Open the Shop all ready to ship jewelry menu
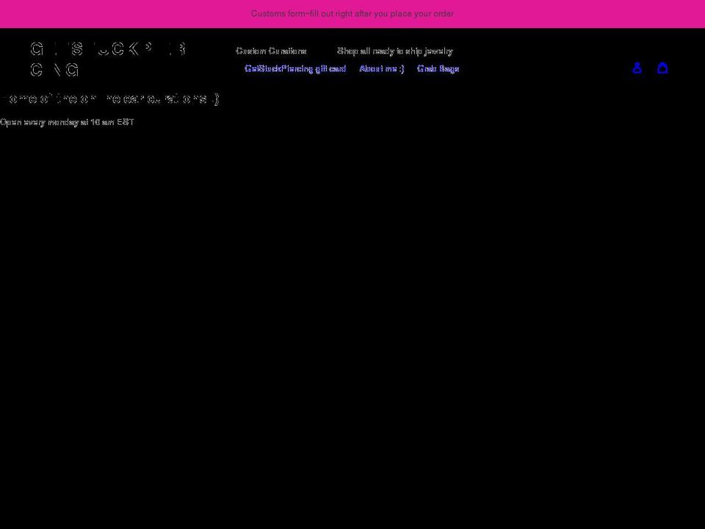 [395, 51]
